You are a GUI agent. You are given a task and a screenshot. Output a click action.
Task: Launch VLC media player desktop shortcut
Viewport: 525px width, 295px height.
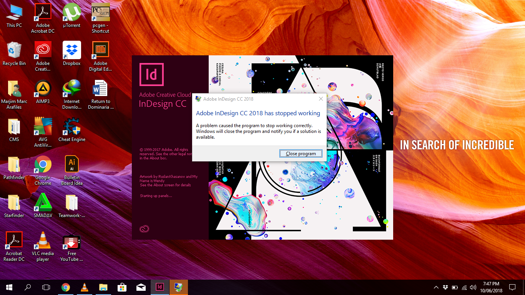43,246
